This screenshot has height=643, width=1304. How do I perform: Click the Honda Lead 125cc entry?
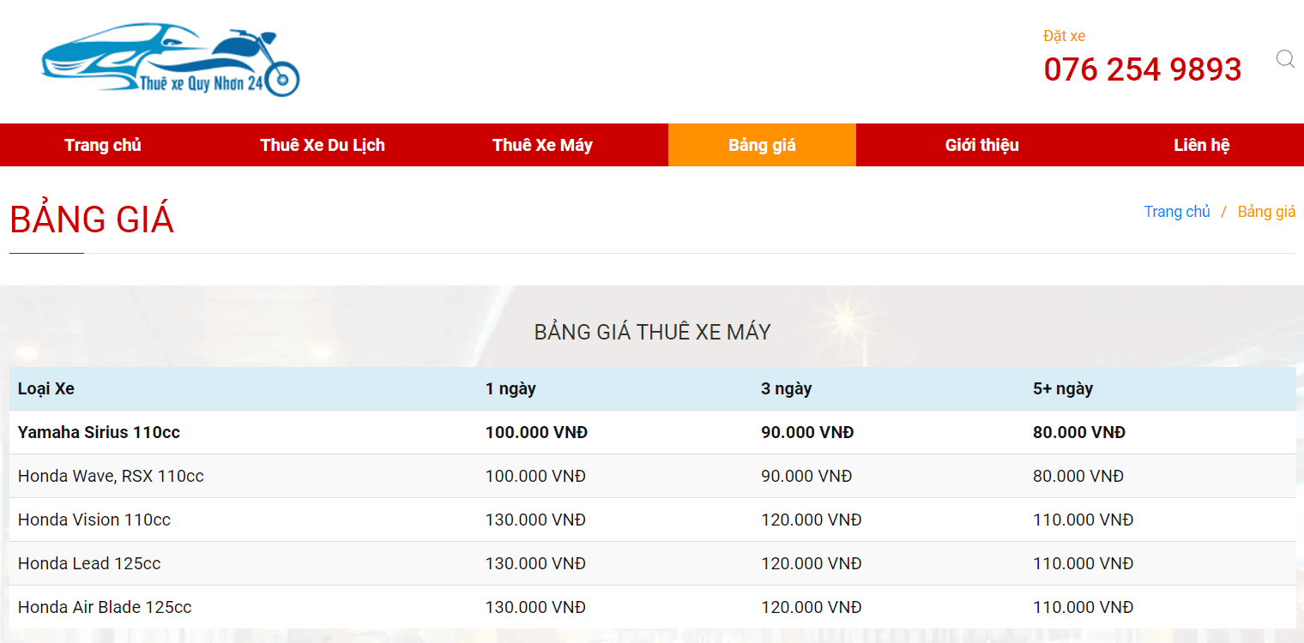(x=89, y=563)
